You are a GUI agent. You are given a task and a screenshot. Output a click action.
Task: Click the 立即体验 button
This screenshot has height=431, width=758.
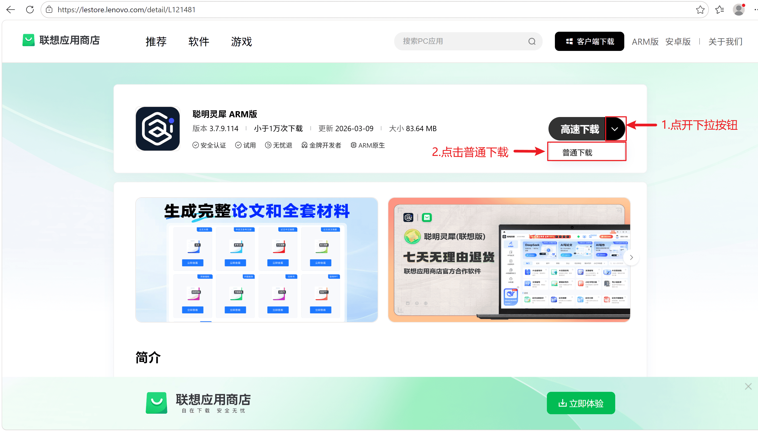pyautogui.click(x=581, y=403)
